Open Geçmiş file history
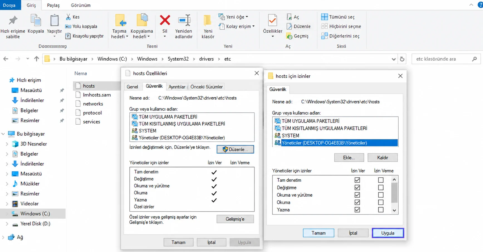This screenshot has height=252, width=483. click(x=298, y=36)
